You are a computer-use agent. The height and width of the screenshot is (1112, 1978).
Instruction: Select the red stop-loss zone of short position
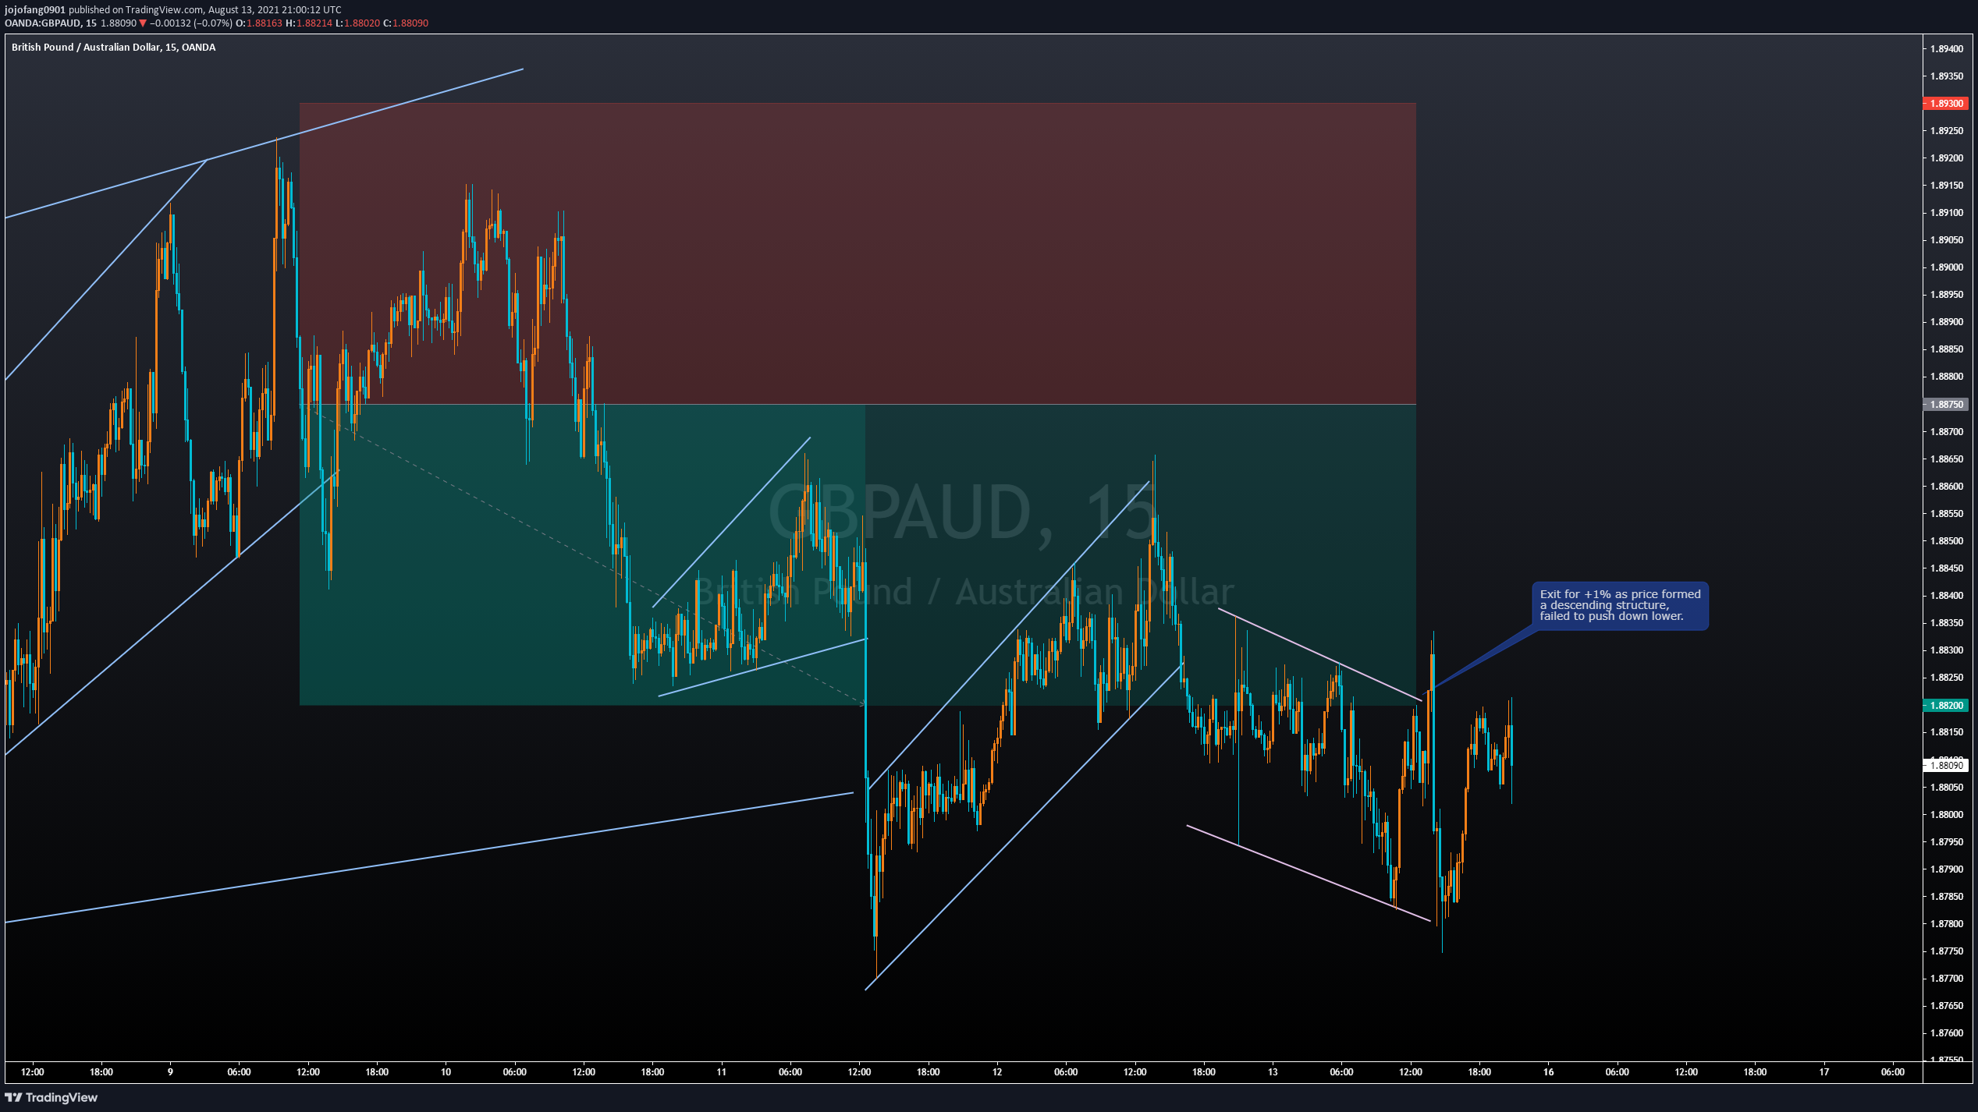tap(858, 253)
